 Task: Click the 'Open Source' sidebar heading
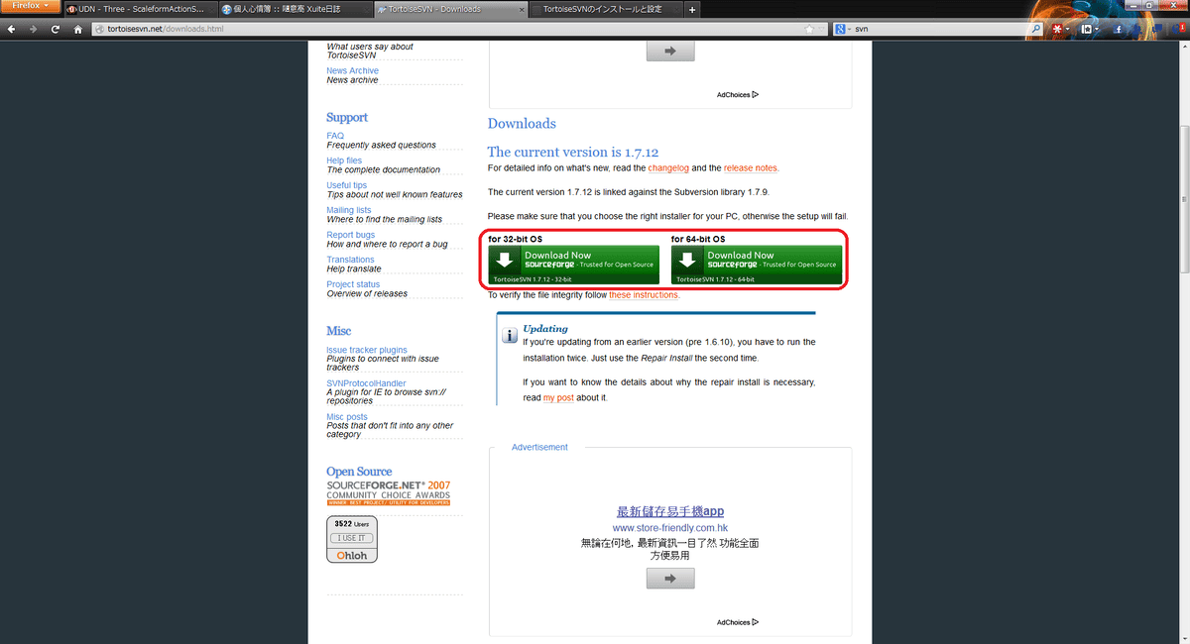[359, 472]
